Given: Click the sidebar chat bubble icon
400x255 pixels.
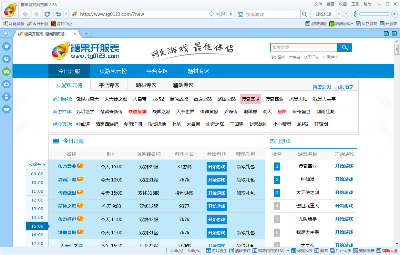Looking at the screenshot, I should [x=6, y=109].
